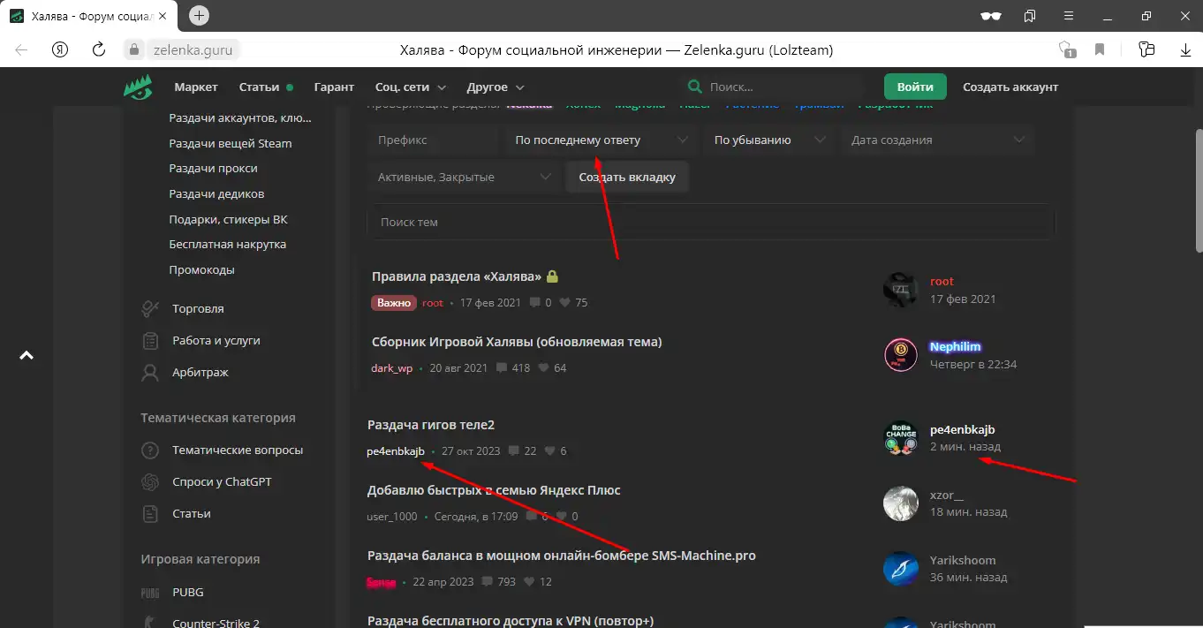Click the lock site security icon
Viewport: 1203px width, 628px height.
[134, 50]
